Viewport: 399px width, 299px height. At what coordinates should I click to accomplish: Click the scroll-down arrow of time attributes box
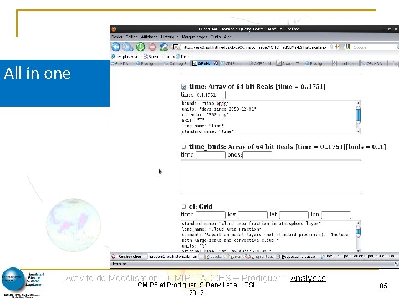point(359,131)
